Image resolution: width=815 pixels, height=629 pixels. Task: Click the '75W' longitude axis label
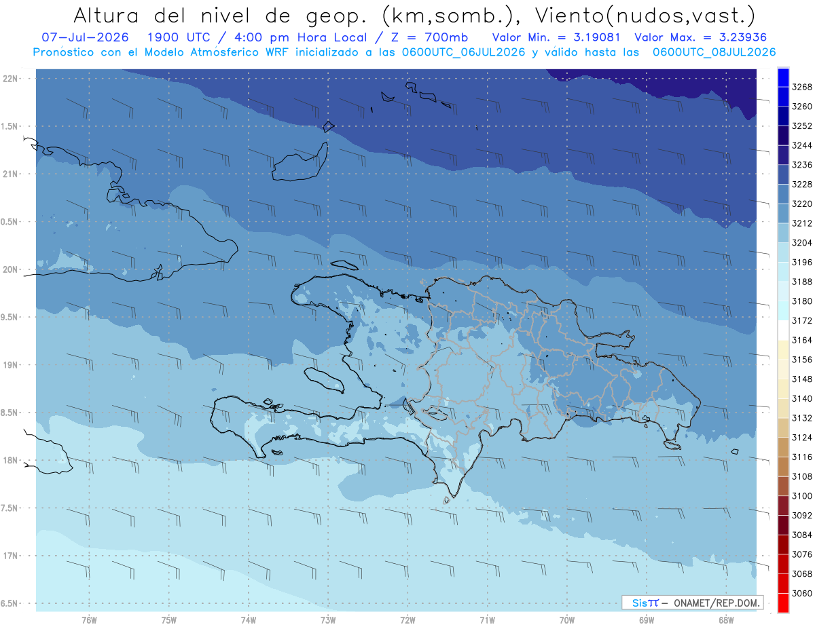tap(169, 620)
